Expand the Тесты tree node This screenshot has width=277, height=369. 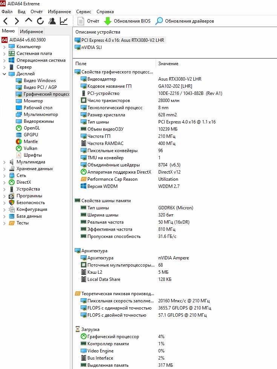pyautogui.click(x=4, y=223)
